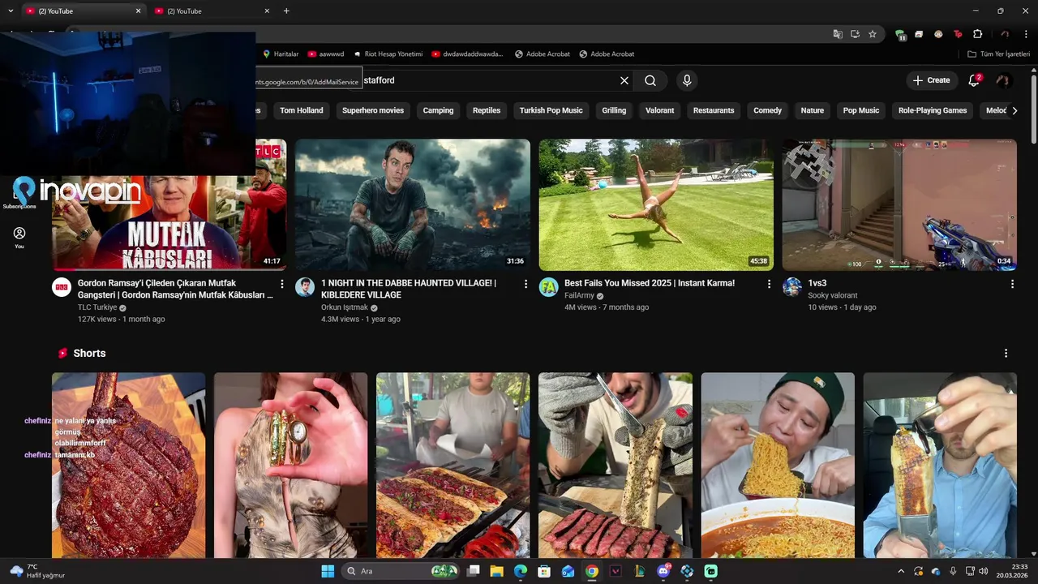The height and width of the screenshot is (584, 1038).
Task: Clear the search box with the X icon
Action: [624, 80]
